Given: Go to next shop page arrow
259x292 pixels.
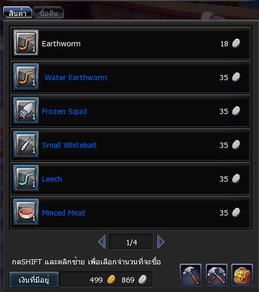Looking at the screenshot, I should (161, 242).
